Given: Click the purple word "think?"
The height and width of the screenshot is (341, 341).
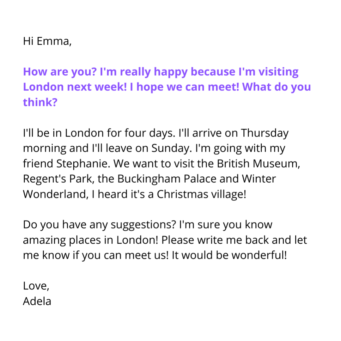Looking at the screenshot, I should click(40, 102).
